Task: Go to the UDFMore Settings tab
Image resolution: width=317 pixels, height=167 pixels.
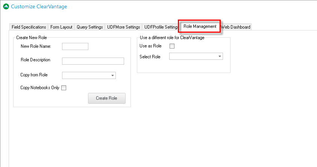Action: 123,27
